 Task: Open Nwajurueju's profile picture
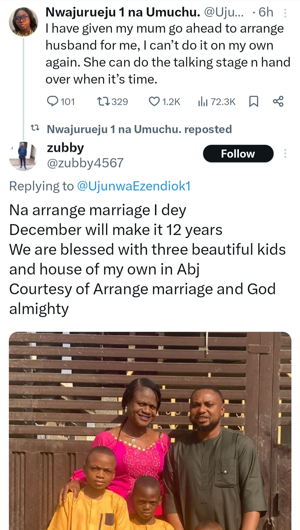point(23,22)
